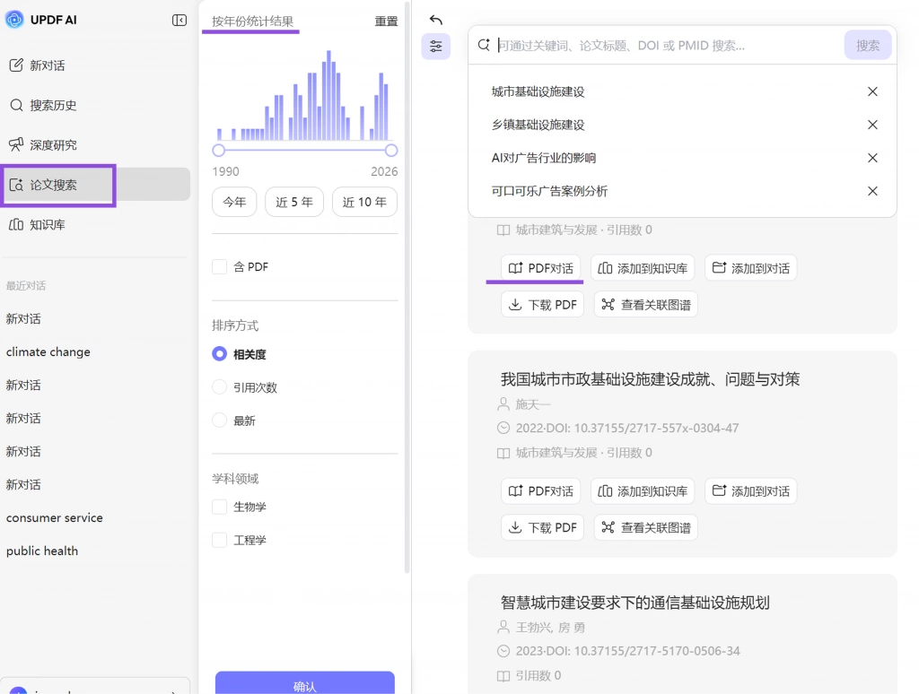Open the climate change recent conversation

point(48,351)
